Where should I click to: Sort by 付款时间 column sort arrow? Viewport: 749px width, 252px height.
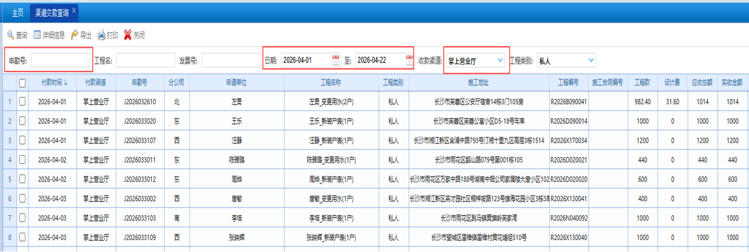point(65,82)
